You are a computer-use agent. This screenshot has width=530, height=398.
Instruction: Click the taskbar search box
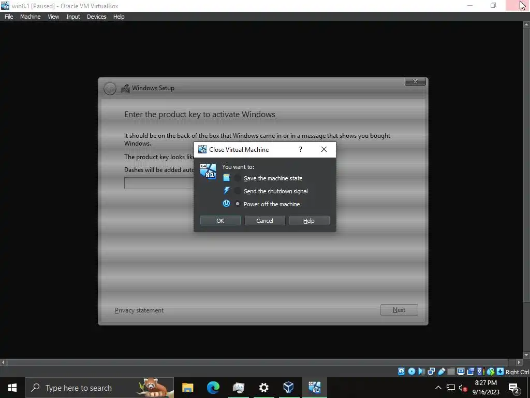tap(99, 388)
